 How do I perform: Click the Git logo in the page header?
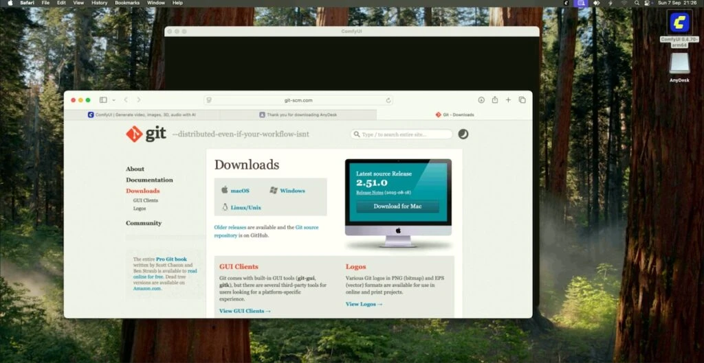(x=146, y=134)
